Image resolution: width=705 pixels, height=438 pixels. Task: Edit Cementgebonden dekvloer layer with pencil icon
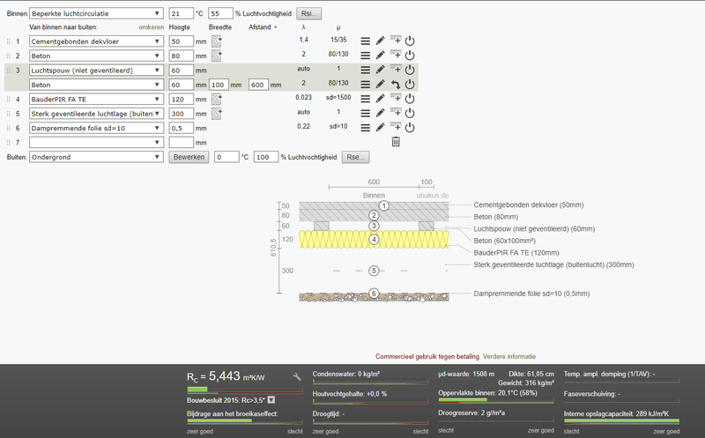pos(381,41)
